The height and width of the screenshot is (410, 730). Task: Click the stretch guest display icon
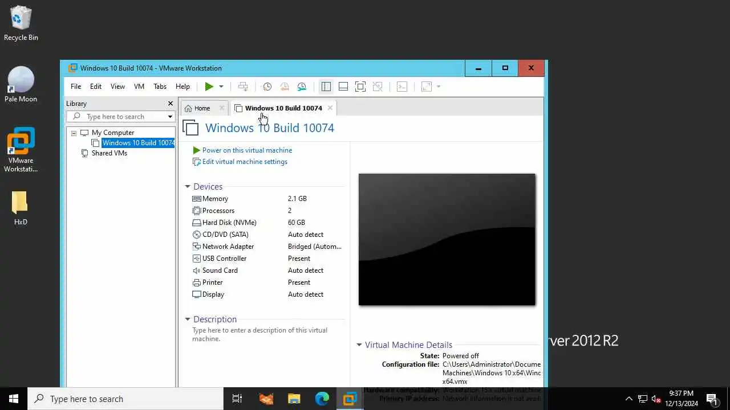coord(427,87)
